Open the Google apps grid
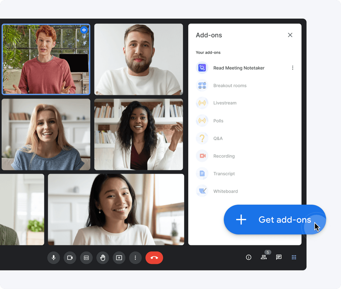 tap(294, 257)
